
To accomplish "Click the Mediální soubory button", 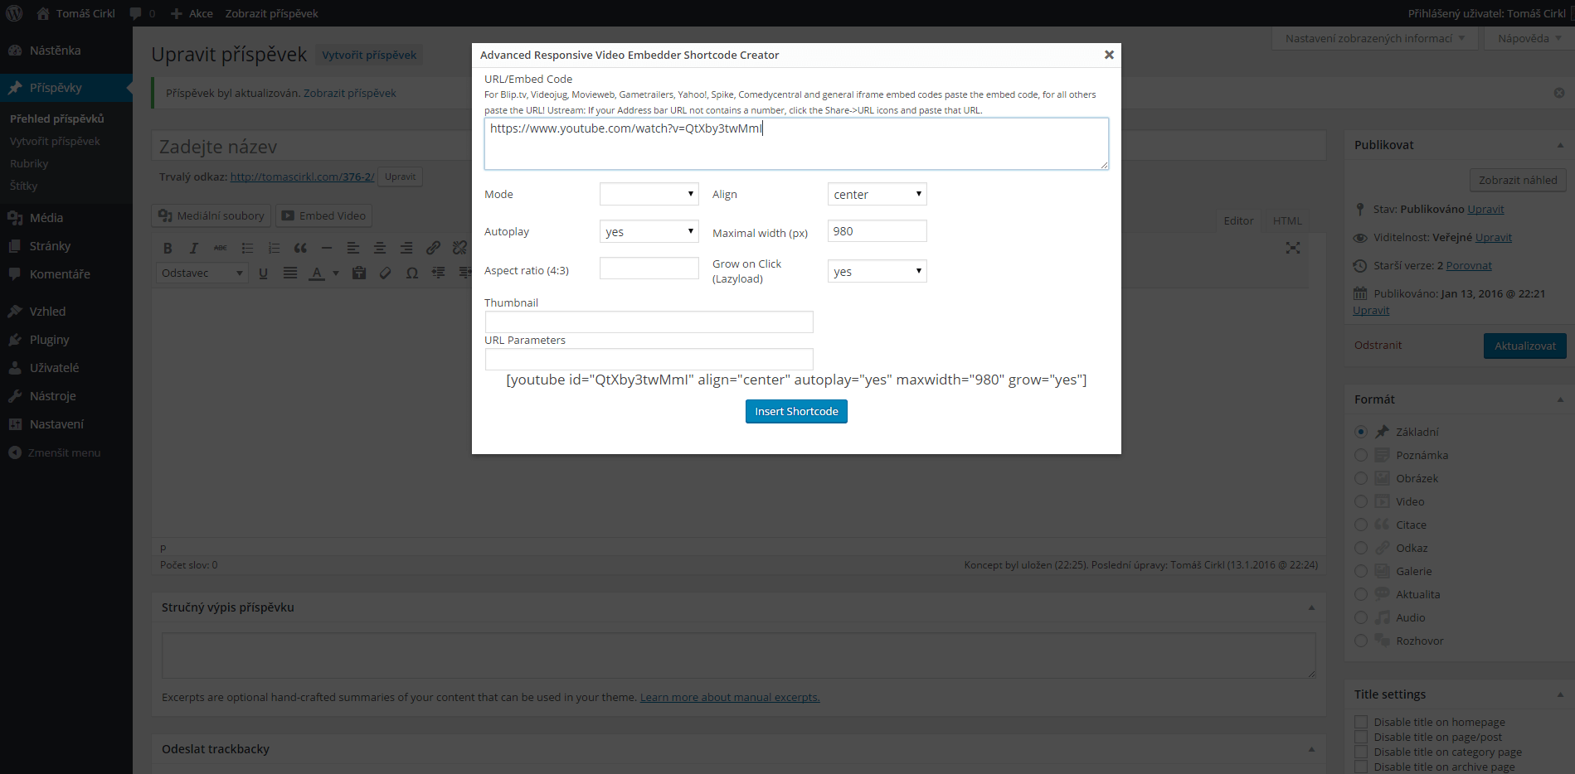I will coord(211,215).
